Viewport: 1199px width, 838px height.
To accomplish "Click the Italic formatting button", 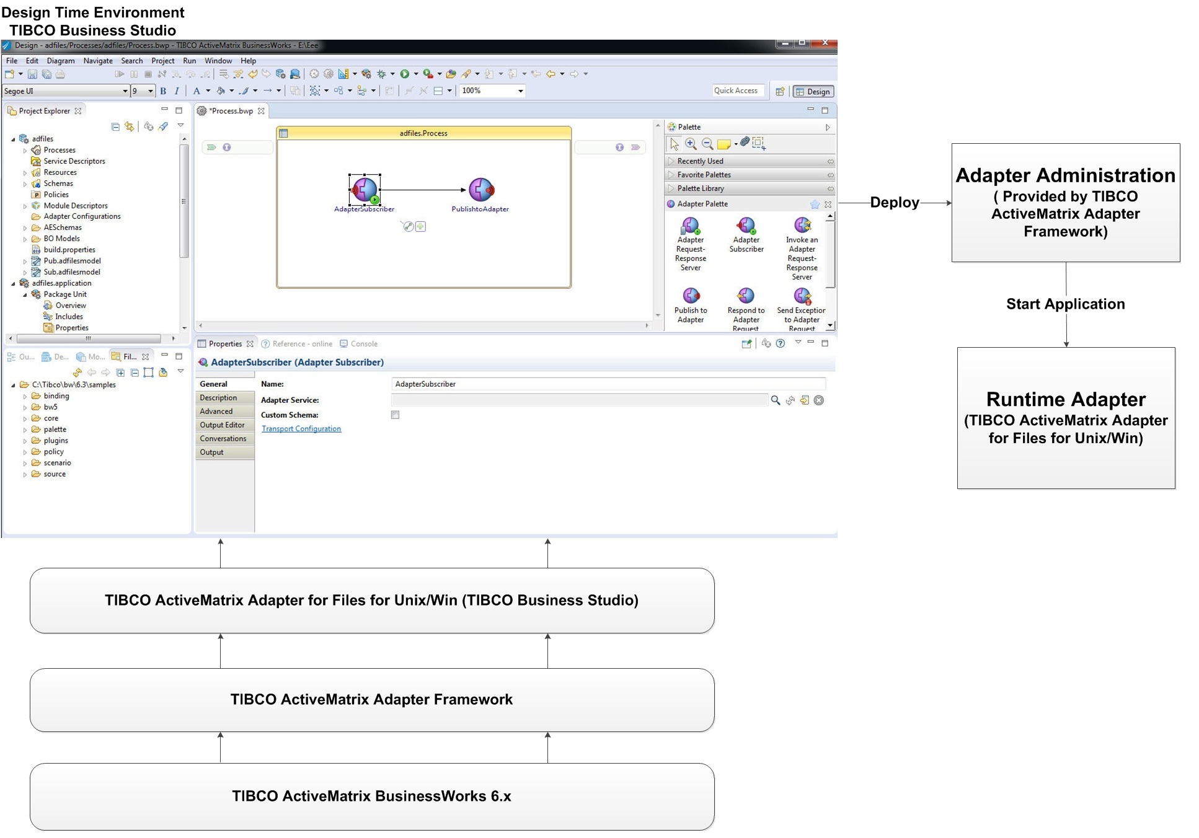I will point(177,91).
